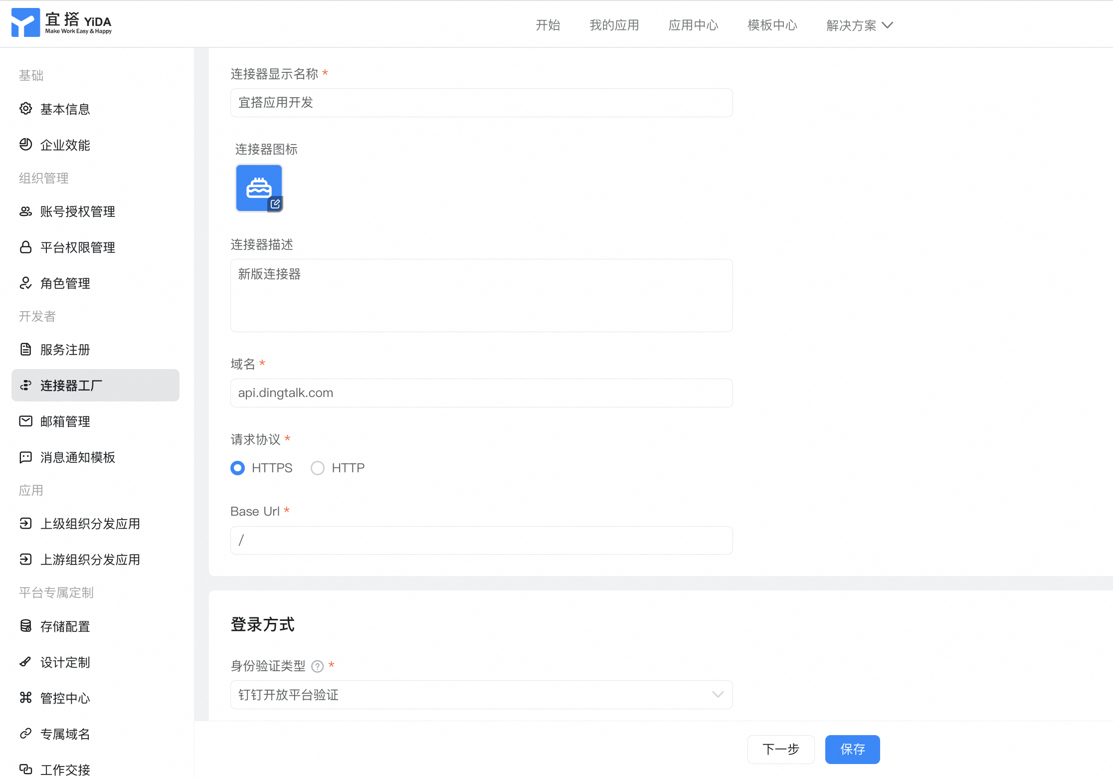The image size is (1113, 777).
Task: Open 管控中心 sidebar item
Action: click(x=95, y=698)
